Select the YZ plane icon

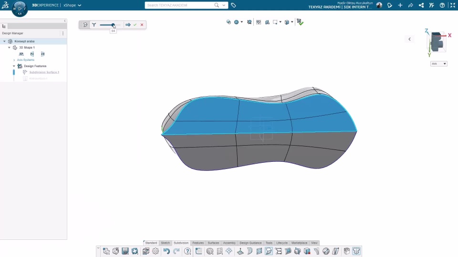tap(32, 54)
